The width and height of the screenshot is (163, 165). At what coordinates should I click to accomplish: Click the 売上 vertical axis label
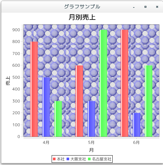(8, 81)
